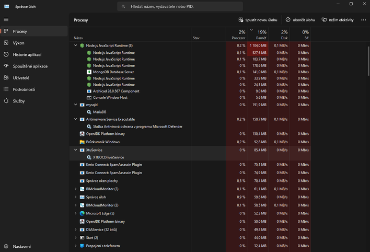
Task: Click the XTUOCDriverService icon
Action: [x=89, y=157]
